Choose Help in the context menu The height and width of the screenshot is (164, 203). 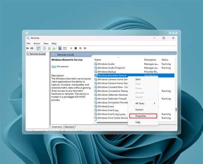tap(143, 122)
